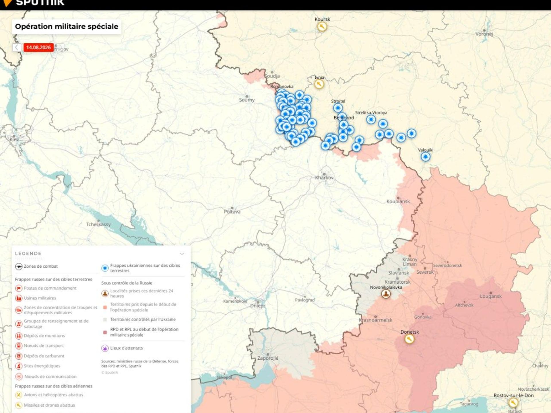The height and width of the screenshot is (413, 551).
Task: Click Missiles et drones abattus legend entry
Action: pyautogui.click(x=45, y=405)
